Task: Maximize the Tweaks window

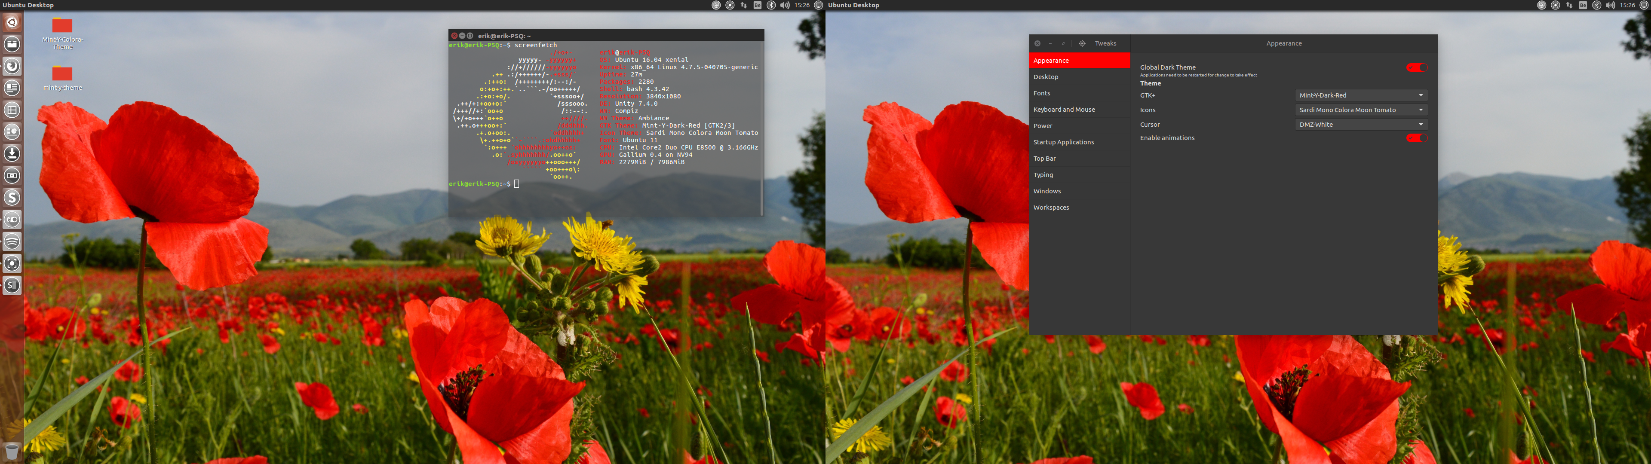Action: pyautogui.click(x=1063, y=43)
